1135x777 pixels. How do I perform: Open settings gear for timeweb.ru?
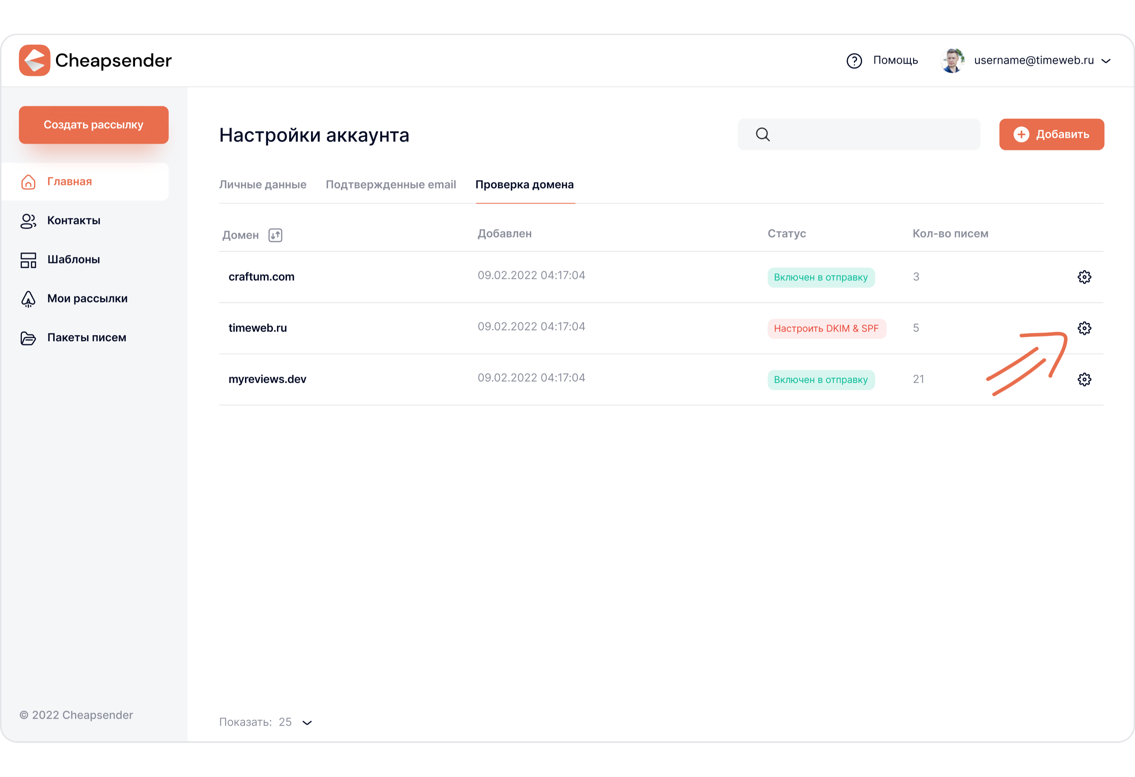coord(1084,329)
